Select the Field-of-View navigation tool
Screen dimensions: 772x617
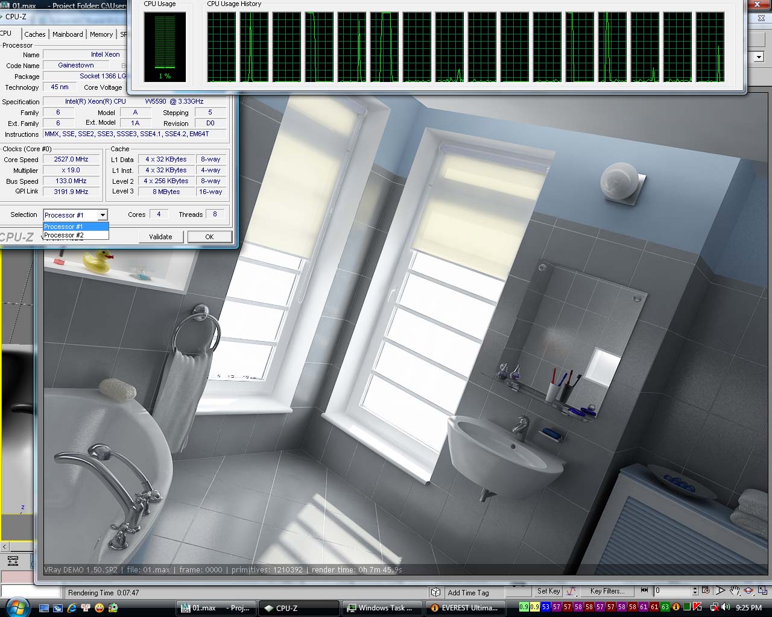click(720, 590)
